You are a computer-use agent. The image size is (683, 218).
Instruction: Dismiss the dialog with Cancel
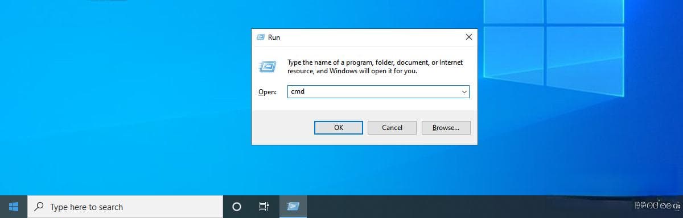(392, 128)
